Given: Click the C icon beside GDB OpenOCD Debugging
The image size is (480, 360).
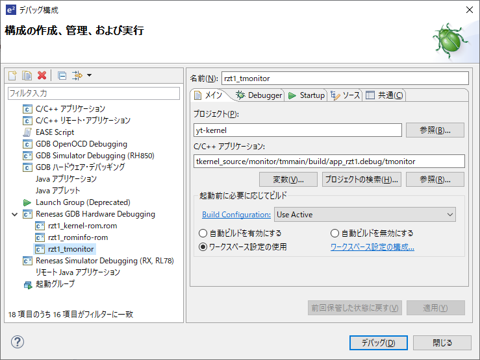Looking at the screenshot, I should coord(27,144).
